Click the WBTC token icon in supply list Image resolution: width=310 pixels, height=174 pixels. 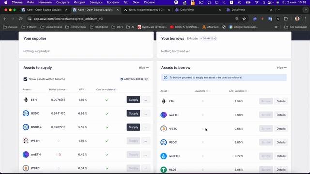tap(26, 168)
